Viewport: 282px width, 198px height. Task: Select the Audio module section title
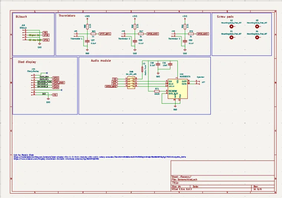(x=101, y=60)
